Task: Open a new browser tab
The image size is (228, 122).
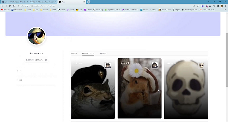Action: click(89, 2)
